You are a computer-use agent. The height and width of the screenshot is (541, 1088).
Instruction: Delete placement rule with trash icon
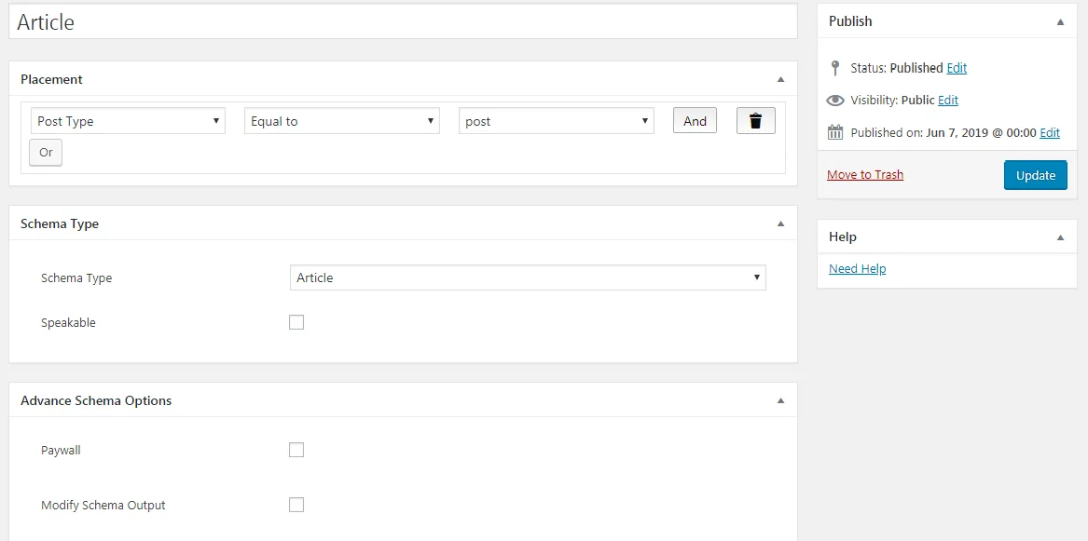(755, 120)
